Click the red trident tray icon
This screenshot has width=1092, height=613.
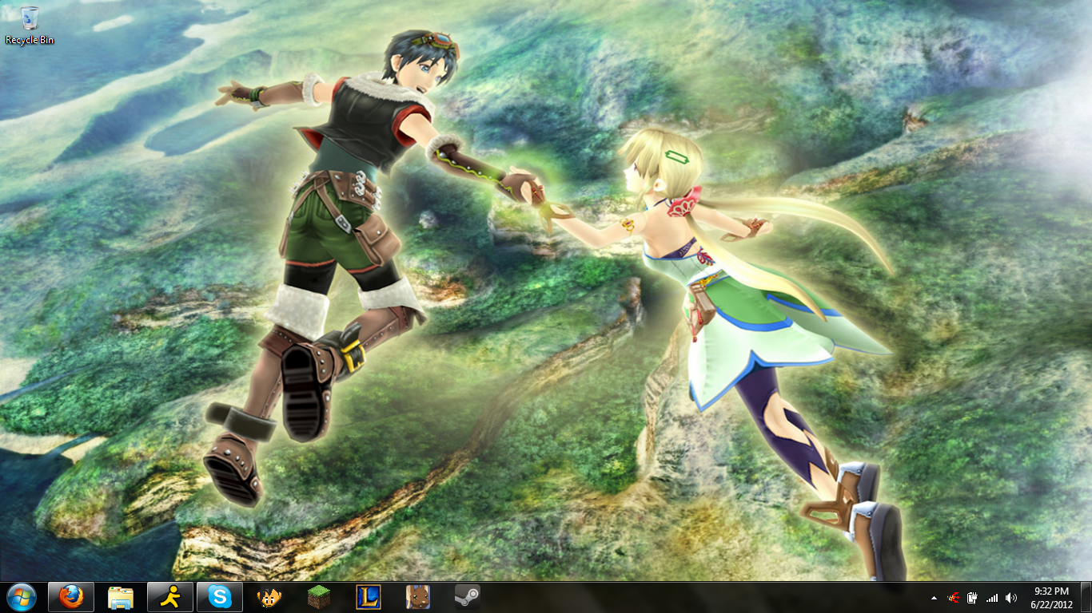coord(954,598)
